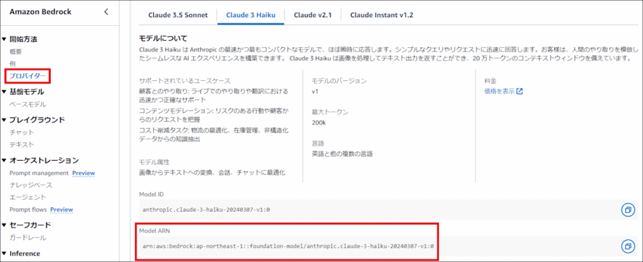Click external link icon beside 価格を表示
This screenshot has width=643, height=262.
coord(519,91)
